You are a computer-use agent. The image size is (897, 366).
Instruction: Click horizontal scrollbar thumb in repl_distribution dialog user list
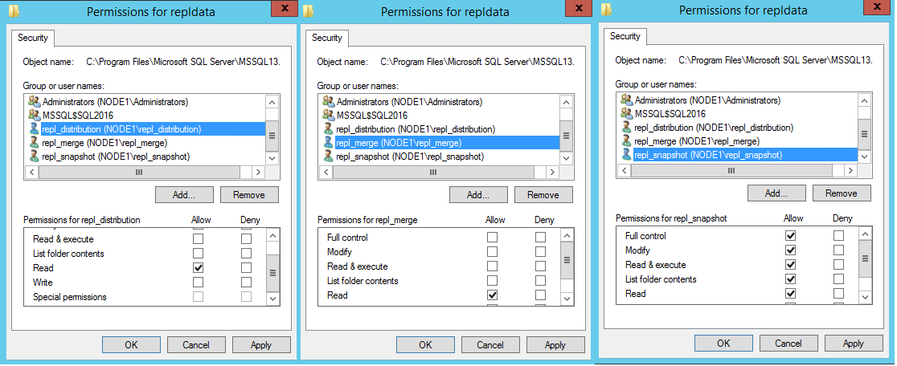[x=138, y=172]
